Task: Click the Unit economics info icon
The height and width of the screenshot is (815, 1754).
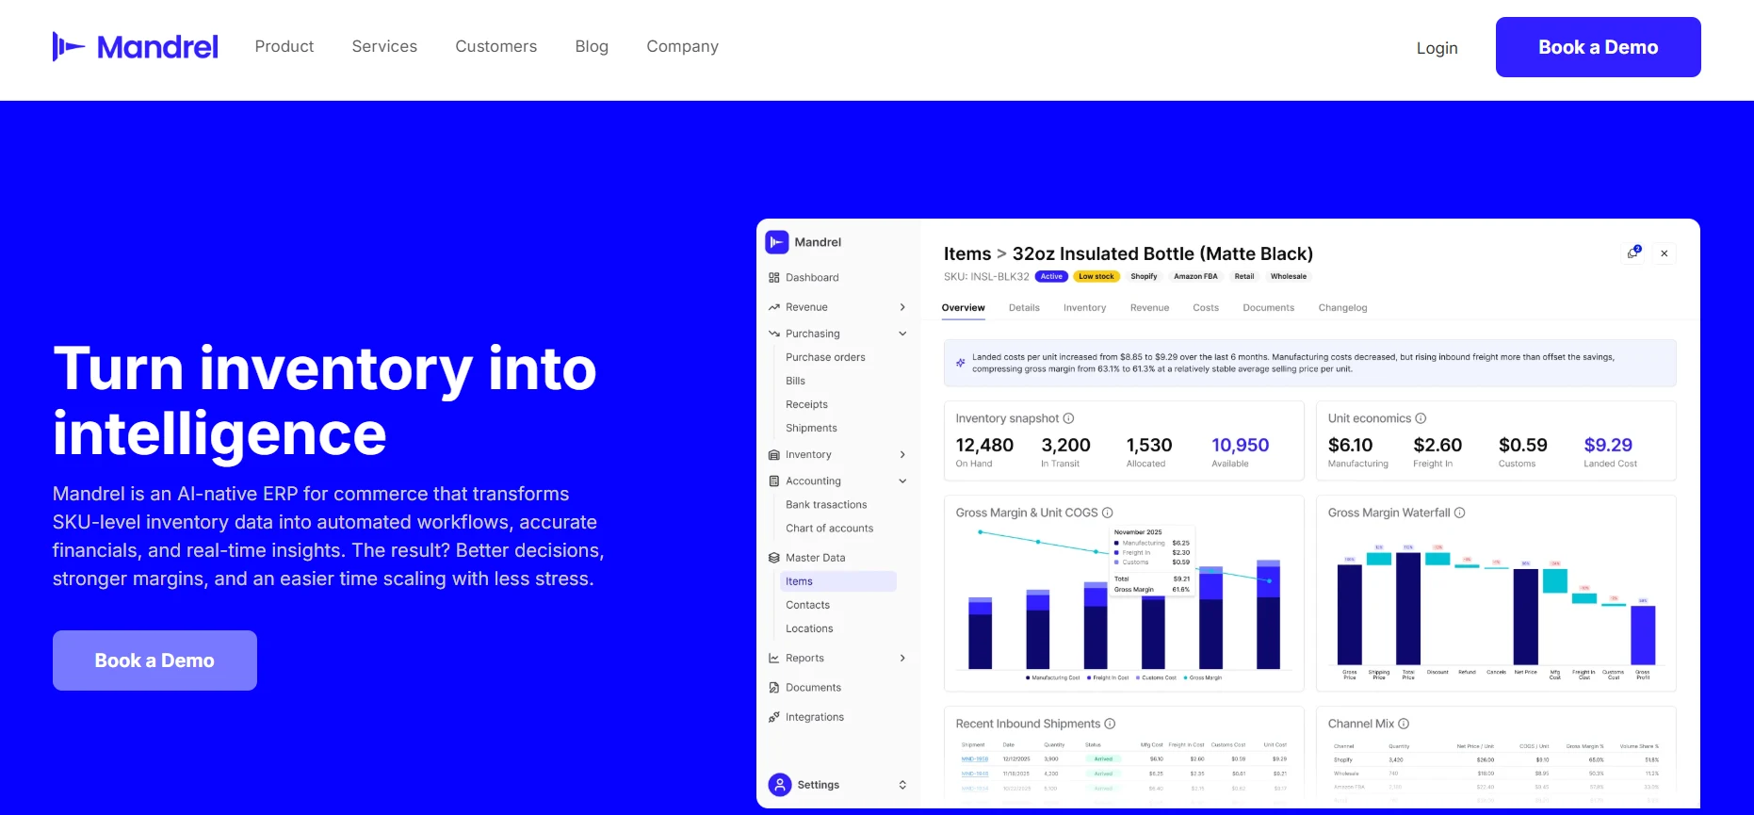Action: 1421,418
